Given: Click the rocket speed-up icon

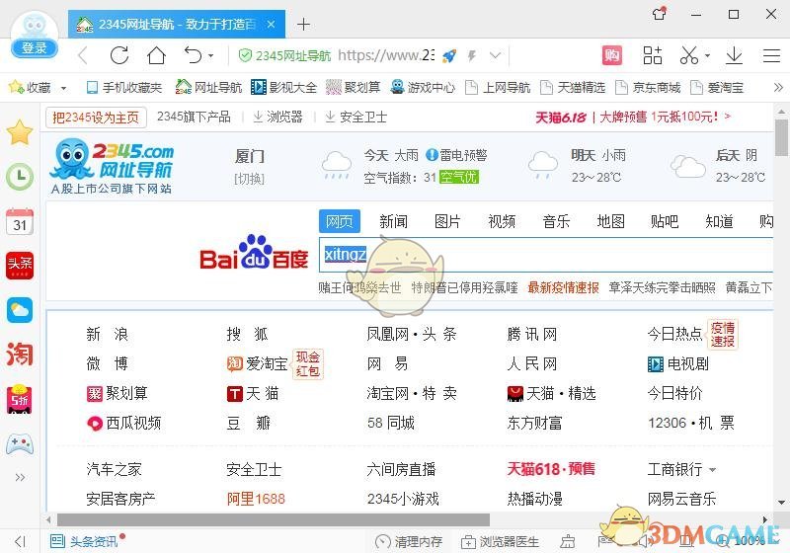Looking at the screenshot, I should [449, 55].
